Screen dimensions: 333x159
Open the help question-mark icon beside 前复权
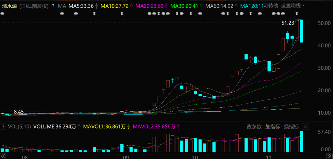point(53,6)
